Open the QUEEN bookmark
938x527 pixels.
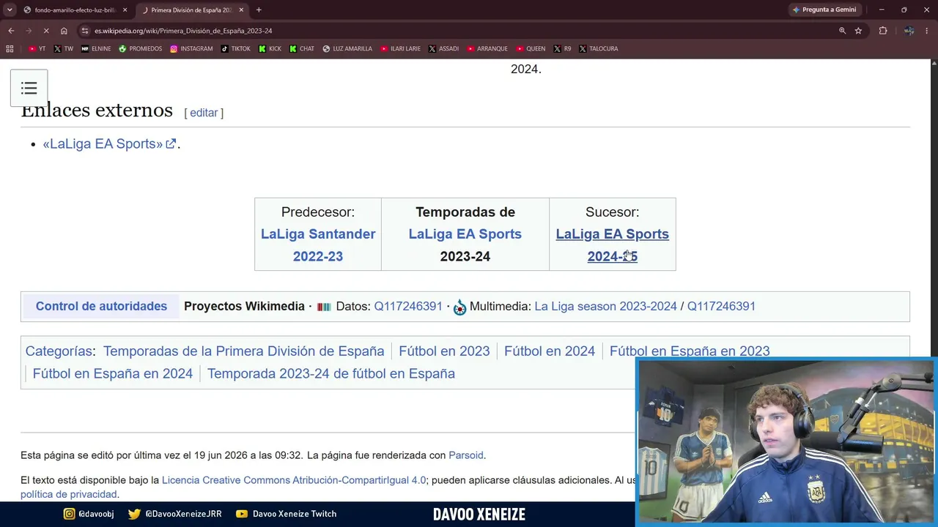(531, 49)
